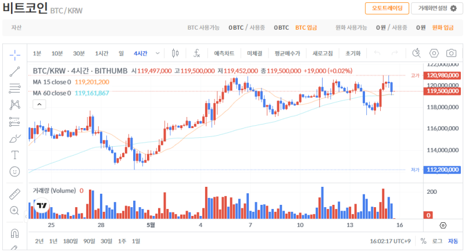Viewport: 465px width, 252px height.
Task: Collapse the indicator legend chevron
Action: pos(39,105)
